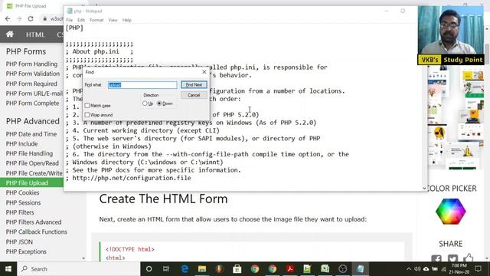Open the PHP Callback Functions link
Screen dimensions: 490x276
36,232
